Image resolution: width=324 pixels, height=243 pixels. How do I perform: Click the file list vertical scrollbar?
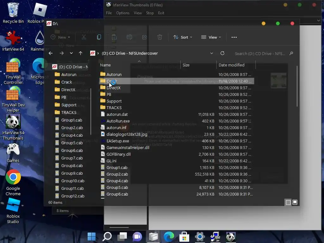[297, 86]
